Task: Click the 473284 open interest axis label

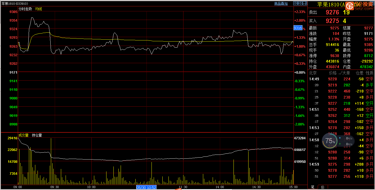Action: (x=300, y=138)
